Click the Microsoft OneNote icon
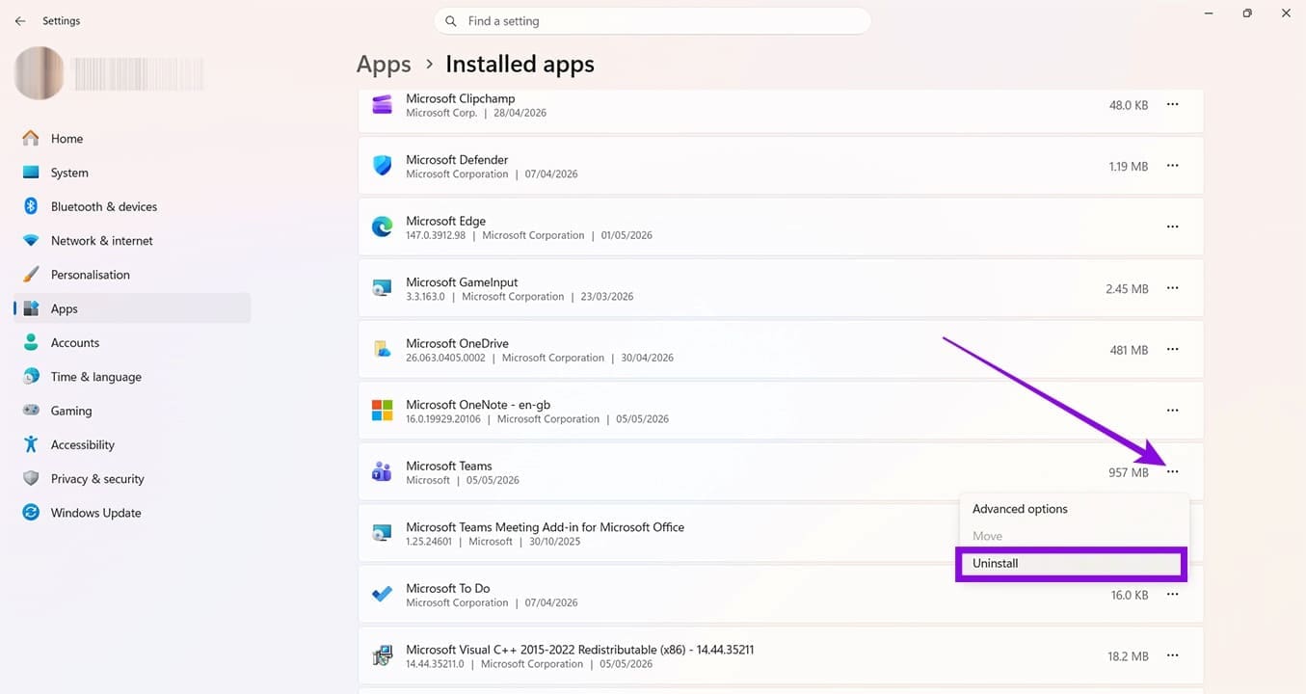The height and width of the screenshot is (694, 1306). click(383, 411)
